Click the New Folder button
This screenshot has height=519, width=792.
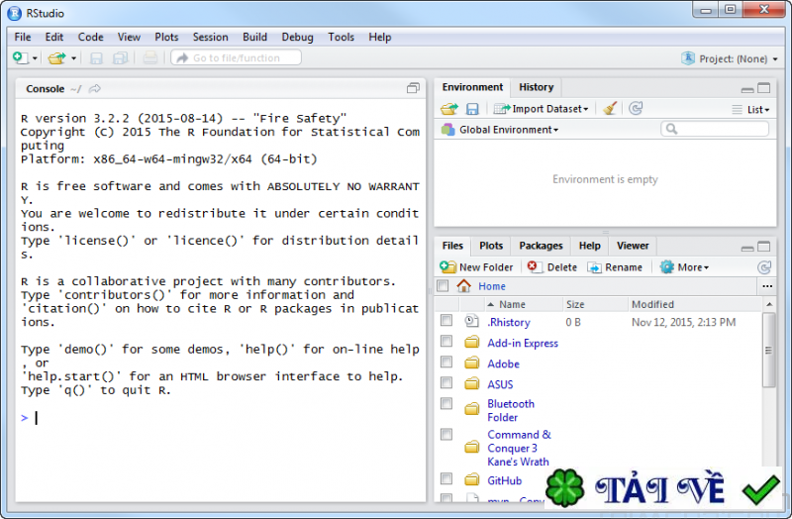tap(476, 267)
